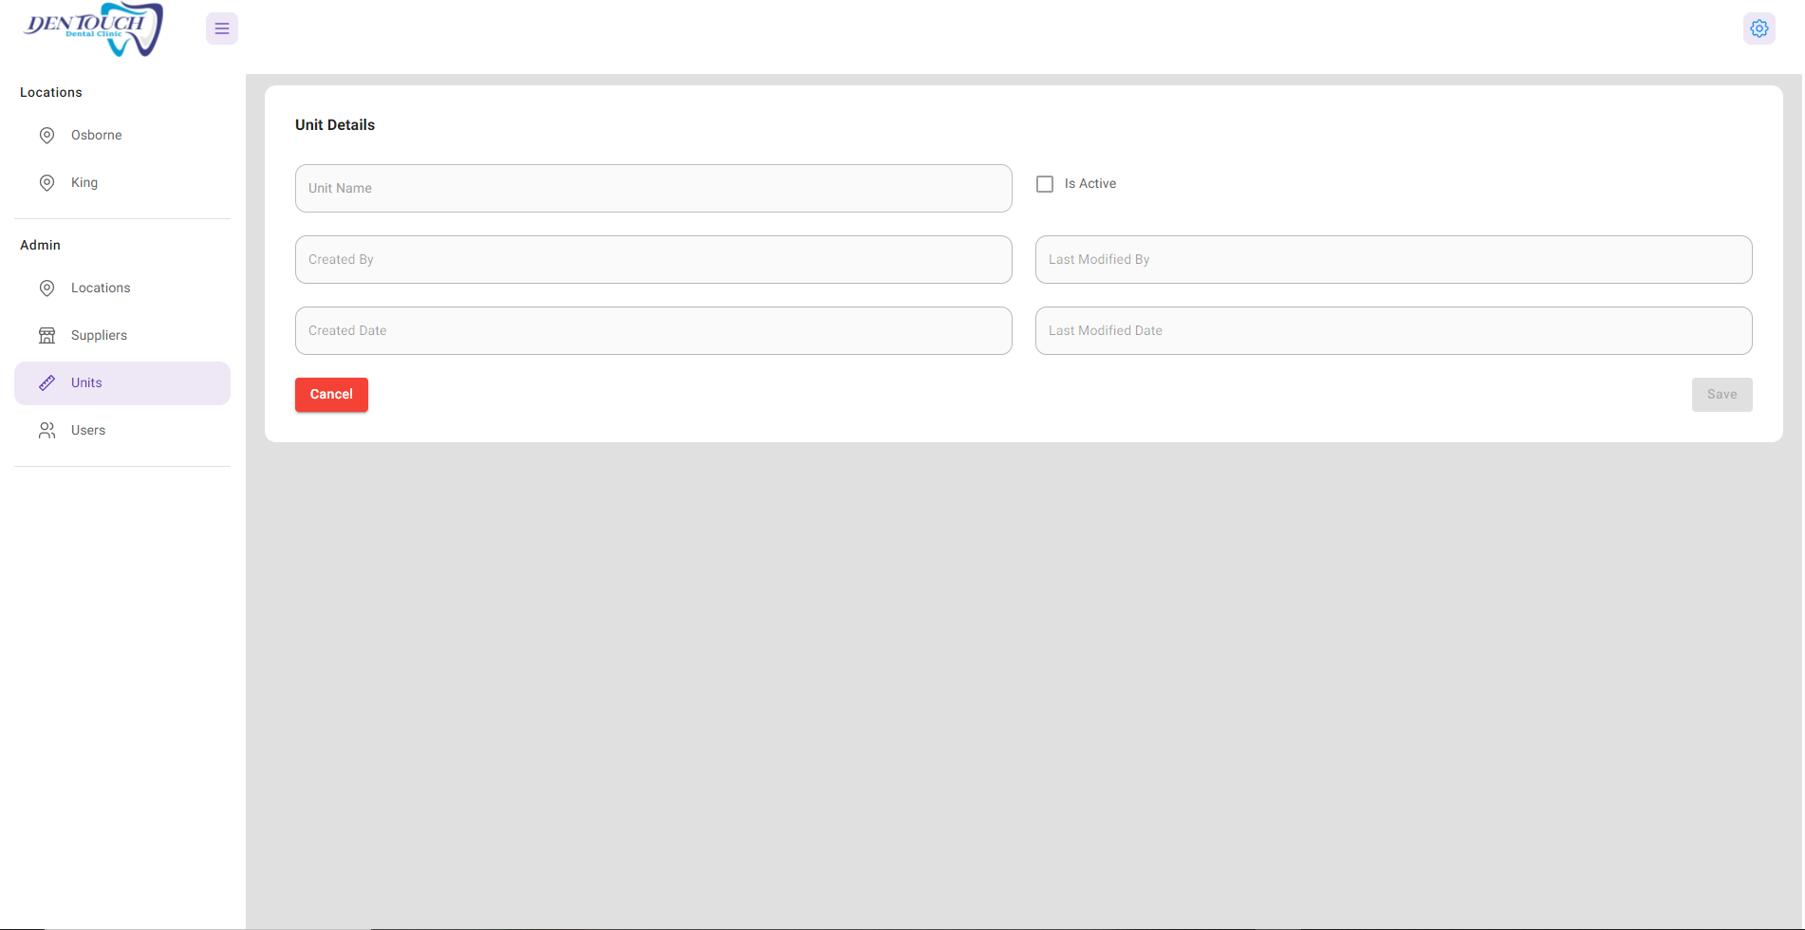Focus the Last Modified Date field
The width and height of the screenshot is (1805, 930).
1394,331
